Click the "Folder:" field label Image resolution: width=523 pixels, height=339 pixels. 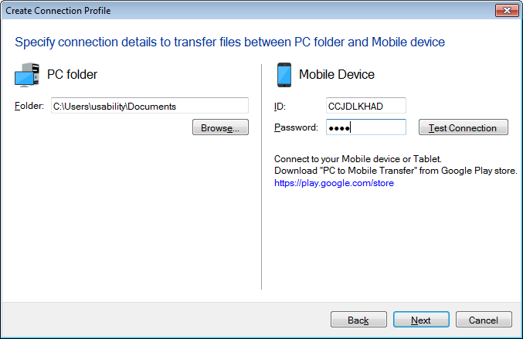(x=29, y=106)
